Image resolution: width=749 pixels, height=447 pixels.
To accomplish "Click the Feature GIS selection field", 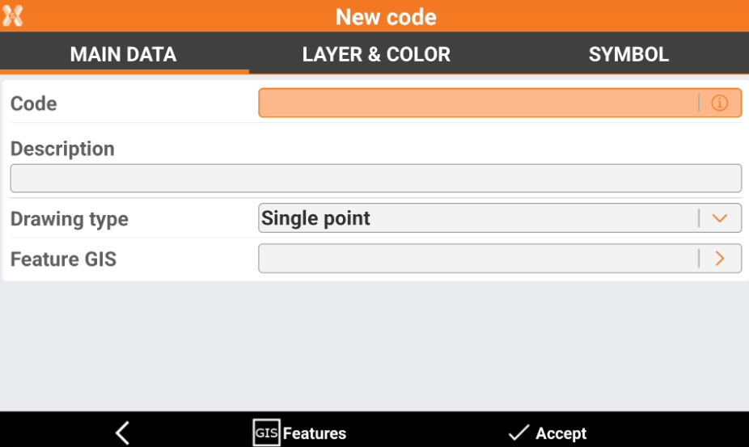I will tap(477, 259).
